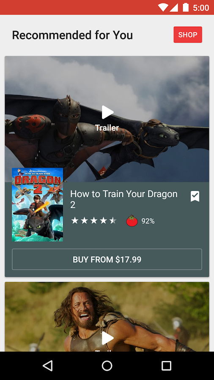Tap BUY FROM $17.99 button

[x=107, y=259]
